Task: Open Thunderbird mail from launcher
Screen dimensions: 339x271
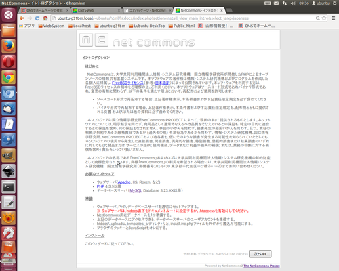Action: point(8,108)
